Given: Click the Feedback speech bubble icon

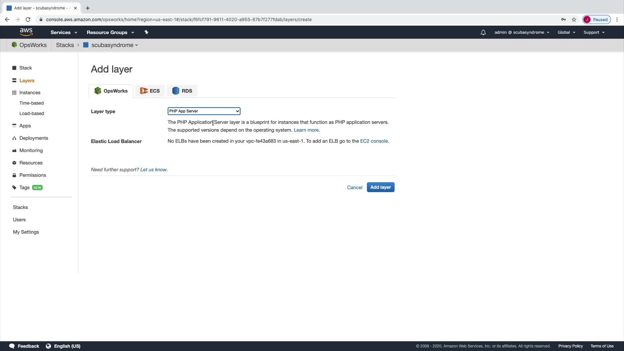Looking at the screenshot, I should tap(12, 346).
